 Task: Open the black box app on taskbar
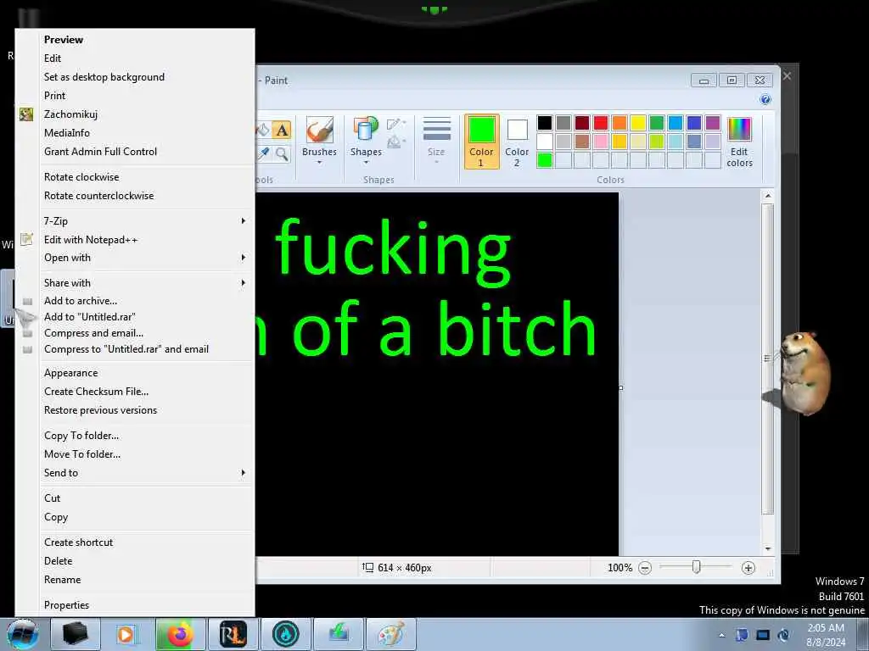click(x=75, y=634)
